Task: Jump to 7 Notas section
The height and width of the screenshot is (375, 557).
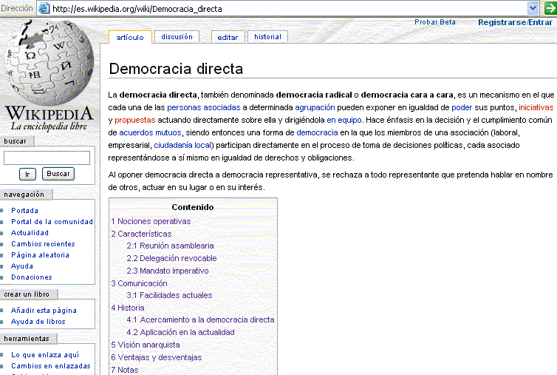Action: [x=124, y=370]
